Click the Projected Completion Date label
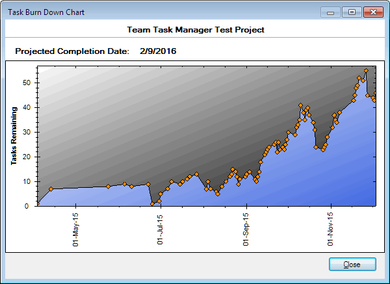 [x=71, y=51]
